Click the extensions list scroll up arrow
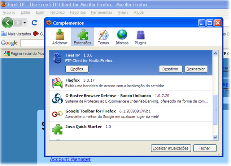Screen dimensions: 231x166 pyautogui.click(x=215, y=53)
